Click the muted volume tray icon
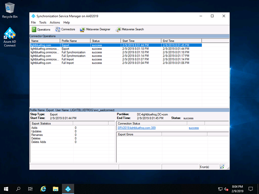The height and width of the screenshot is (194, 259). [x=226, y=189]
